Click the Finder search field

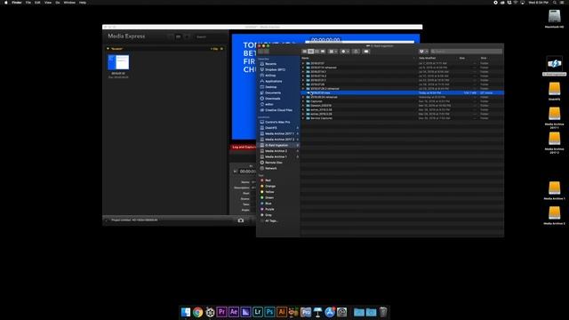466,52
